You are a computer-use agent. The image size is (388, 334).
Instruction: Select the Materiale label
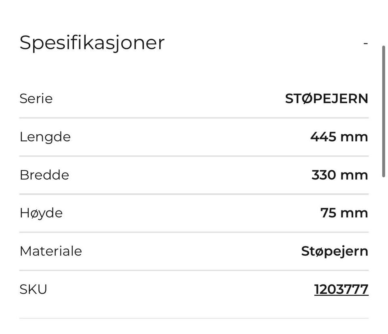51,251
